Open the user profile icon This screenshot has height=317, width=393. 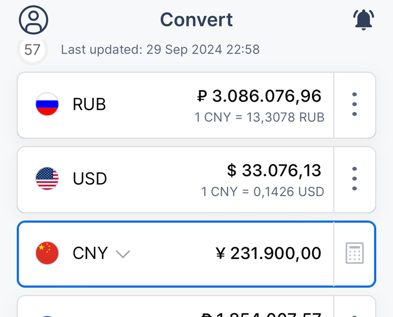click(34, 20)
